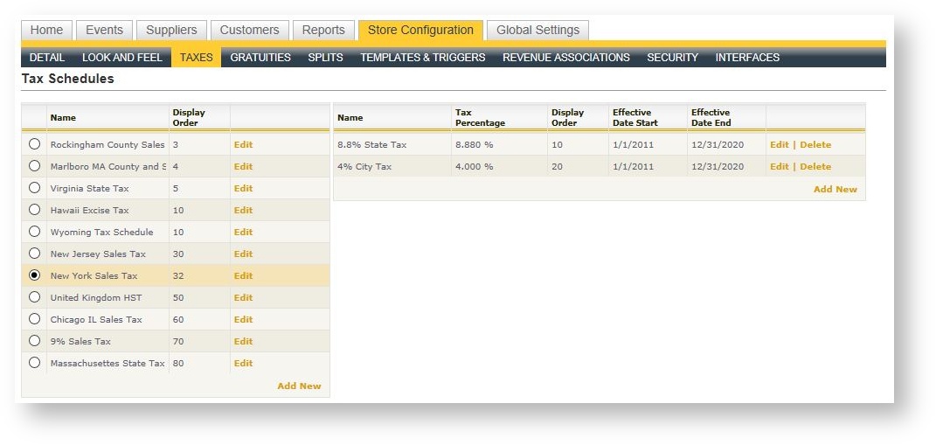936x445 pixels.
Task: Edit the New York Sales Tax schedule
Action: tap(243, 275)
